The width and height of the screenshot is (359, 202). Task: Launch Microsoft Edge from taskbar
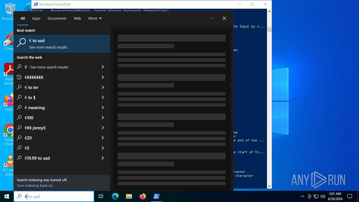click(115, 196)
